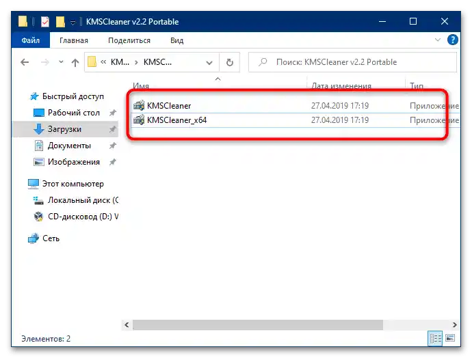Open Загрузки folder in sidebar

pos(64,129)
